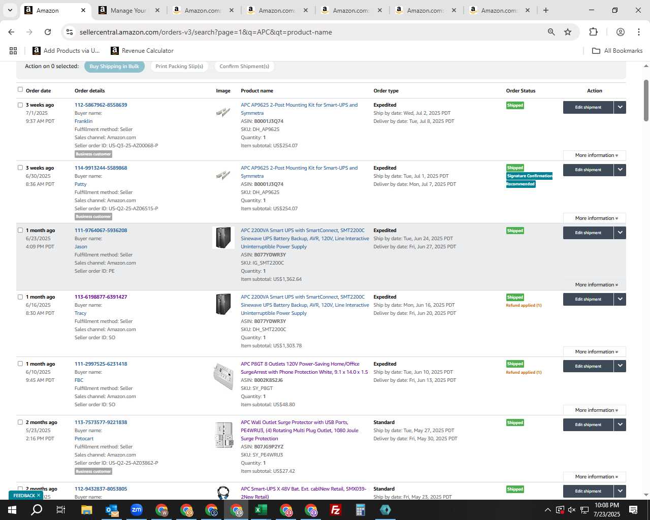Image resolution: width=650 pixels, height=520 pixels.
Task: Open Windows search on taskbar
Action: (x=37, y=510)
